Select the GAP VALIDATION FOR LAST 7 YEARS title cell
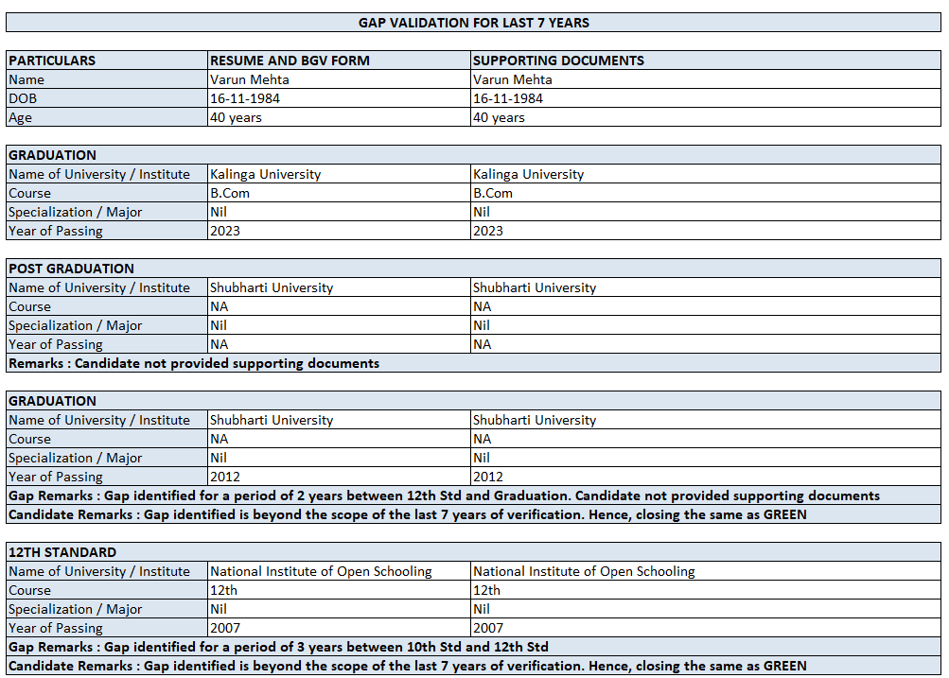The image size is (949, 678). tap(473, 23)
